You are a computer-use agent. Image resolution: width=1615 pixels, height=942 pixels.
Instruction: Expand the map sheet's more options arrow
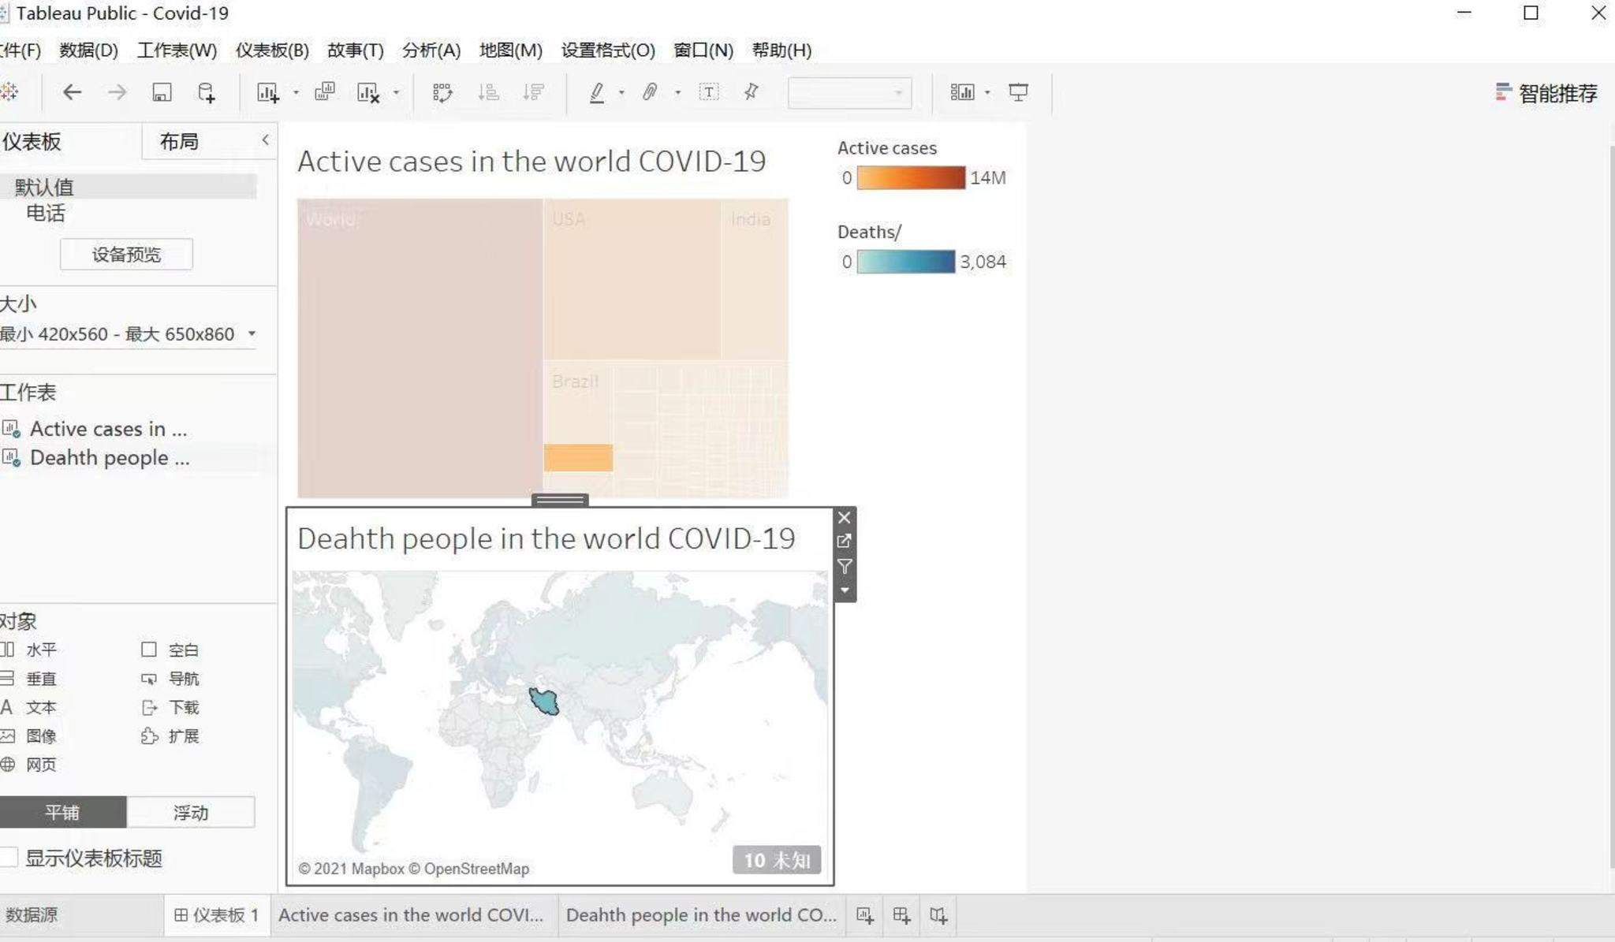point(845,590)
